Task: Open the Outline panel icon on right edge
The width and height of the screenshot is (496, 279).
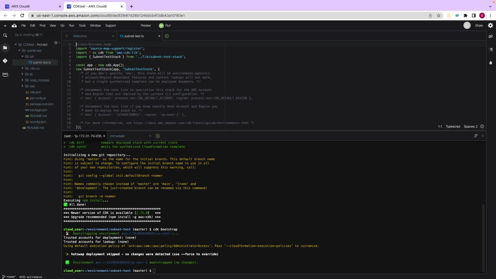Action: click(x=491, y=50)
